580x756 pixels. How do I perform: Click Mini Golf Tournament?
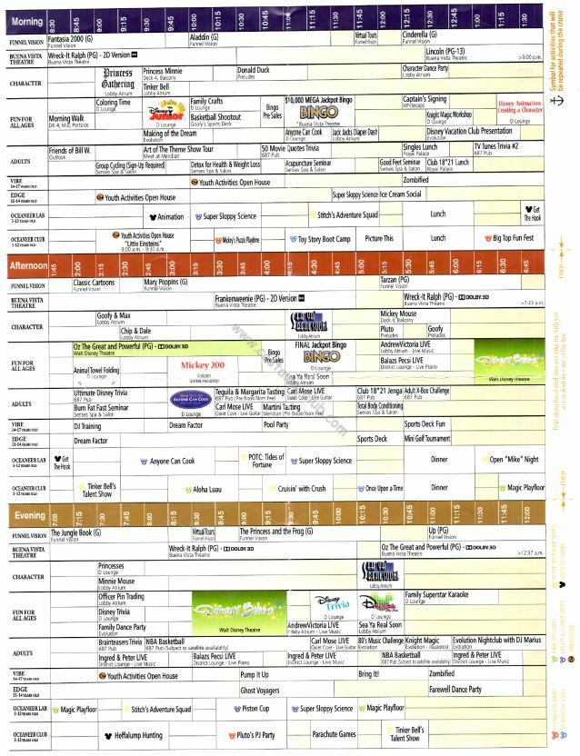pos(427,439)
